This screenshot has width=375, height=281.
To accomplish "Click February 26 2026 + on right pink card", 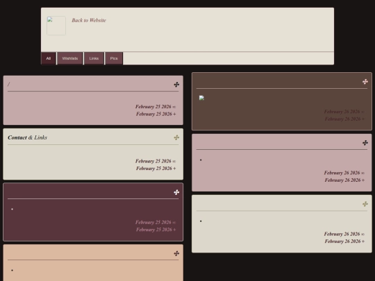I will pyautogui.click(x=344, y=180).
